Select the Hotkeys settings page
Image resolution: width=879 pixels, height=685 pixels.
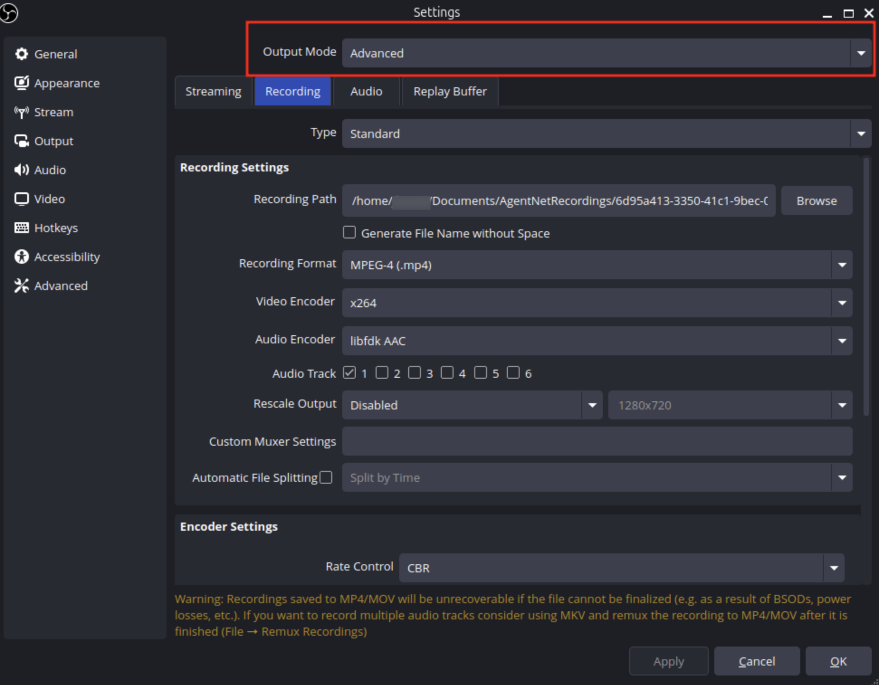tap(85, 228)
